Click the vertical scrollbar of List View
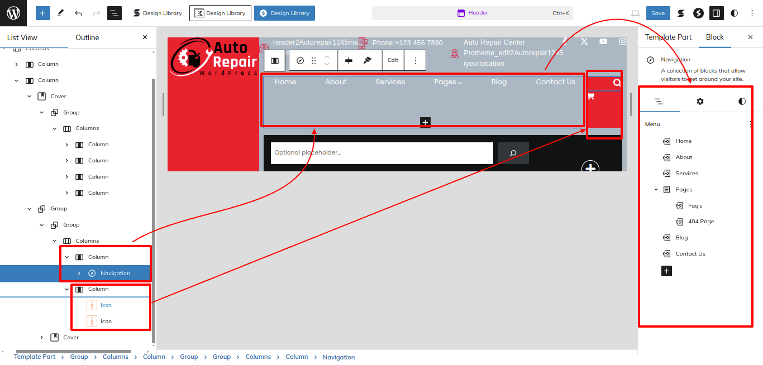Screen dimensions: 763x365 (154, 209)
